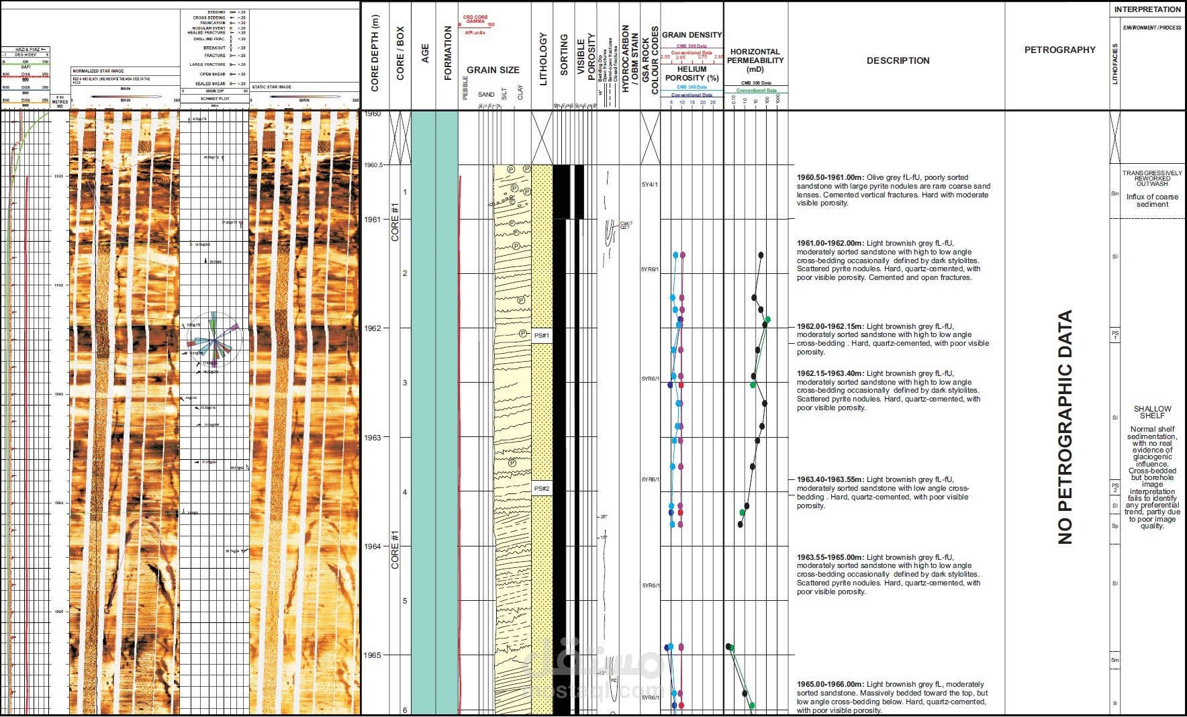Viewport: 1187px width, 717px height.
Task: Click the 1960.50-1961.00m description heading
Action: (x=830, y=178)
